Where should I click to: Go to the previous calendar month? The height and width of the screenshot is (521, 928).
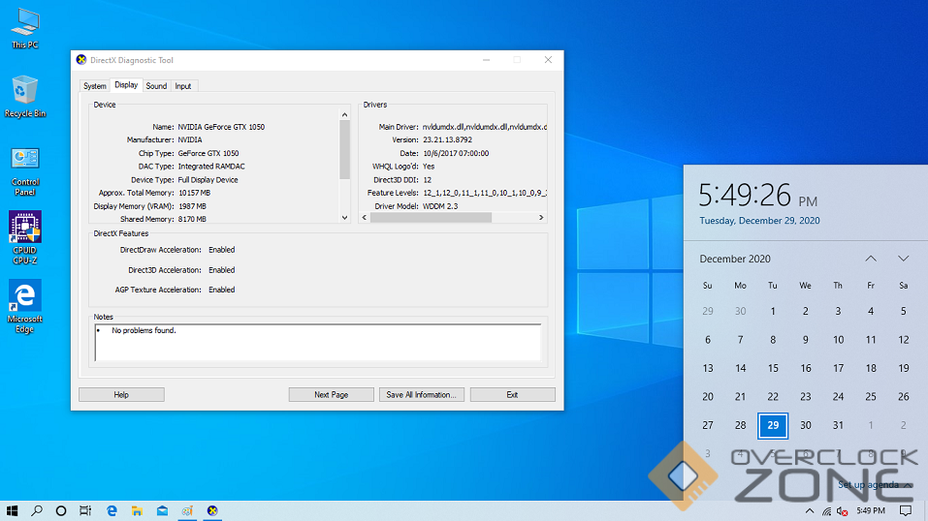871,259
